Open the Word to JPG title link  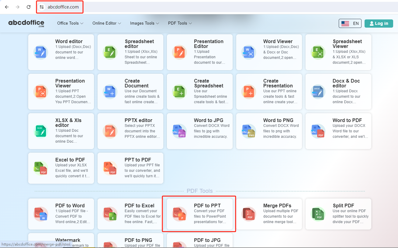tap(209, 120)
